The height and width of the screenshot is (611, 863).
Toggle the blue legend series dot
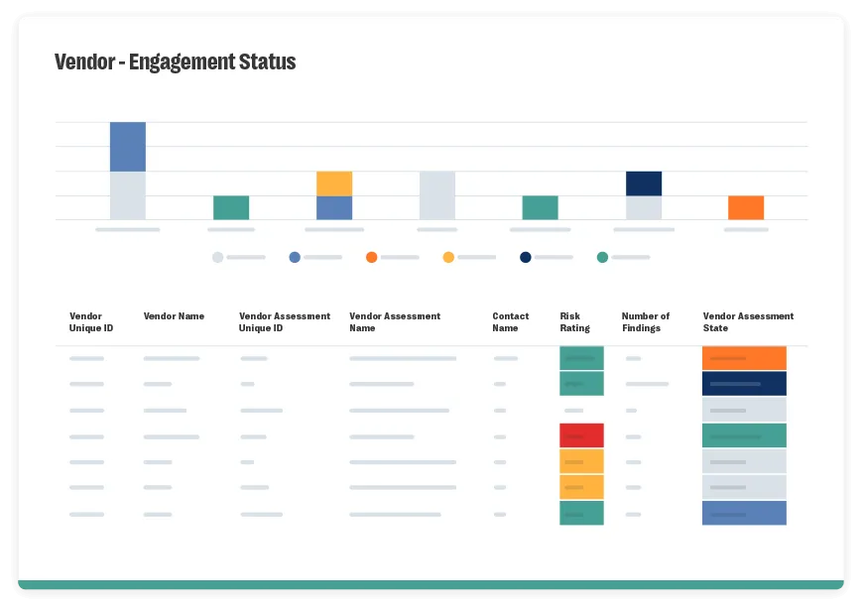click(x=295, y=258)
